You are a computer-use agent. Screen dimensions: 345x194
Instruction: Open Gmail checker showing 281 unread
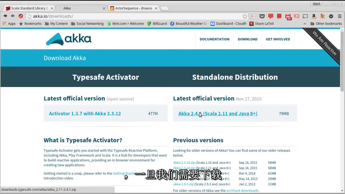click(x=288, y=17)
